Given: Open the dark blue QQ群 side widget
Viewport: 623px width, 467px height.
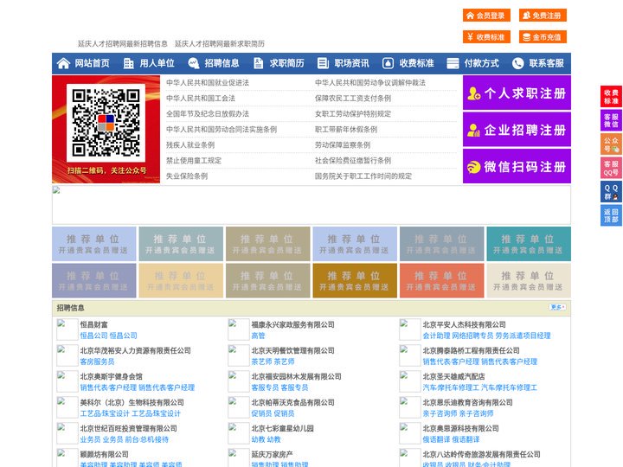Looking at the screenshot, I should coord(611,191).
